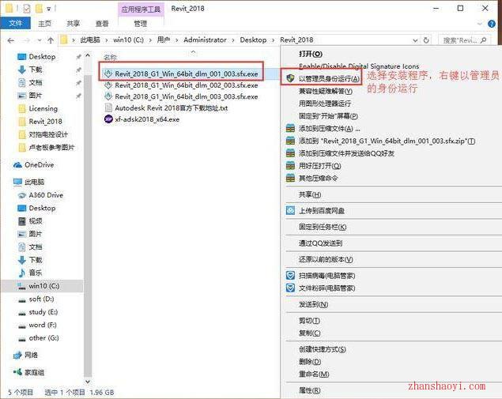Click 文件粉碎(电脑管家) shield entry
Screen dimensions: 502x399
point(321,288)
